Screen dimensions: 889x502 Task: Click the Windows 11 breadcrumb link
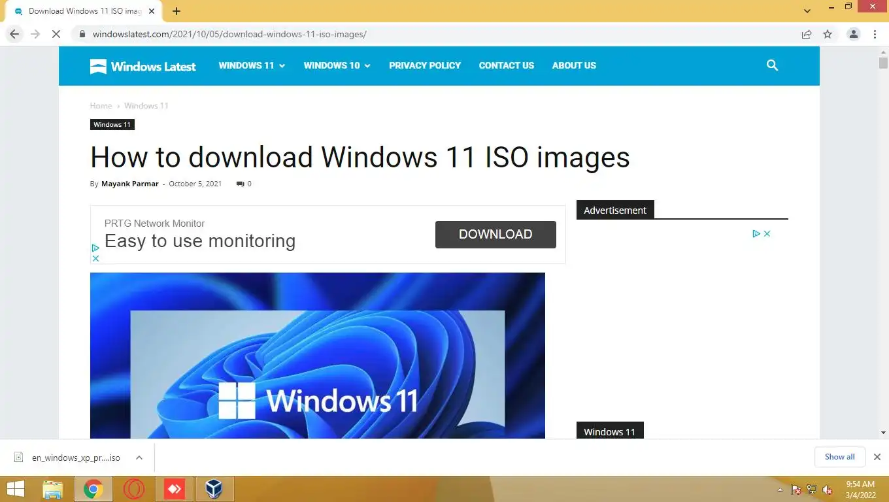pyautogui.click(x=146, y=105)
